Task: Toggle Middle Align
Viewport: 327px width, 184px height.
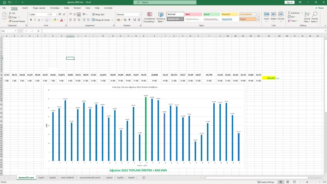Action: 75,14
